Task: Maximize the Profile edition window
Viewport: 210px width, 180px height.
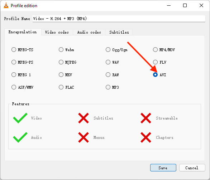Action: pyautogui.click(x=185, y=5)
